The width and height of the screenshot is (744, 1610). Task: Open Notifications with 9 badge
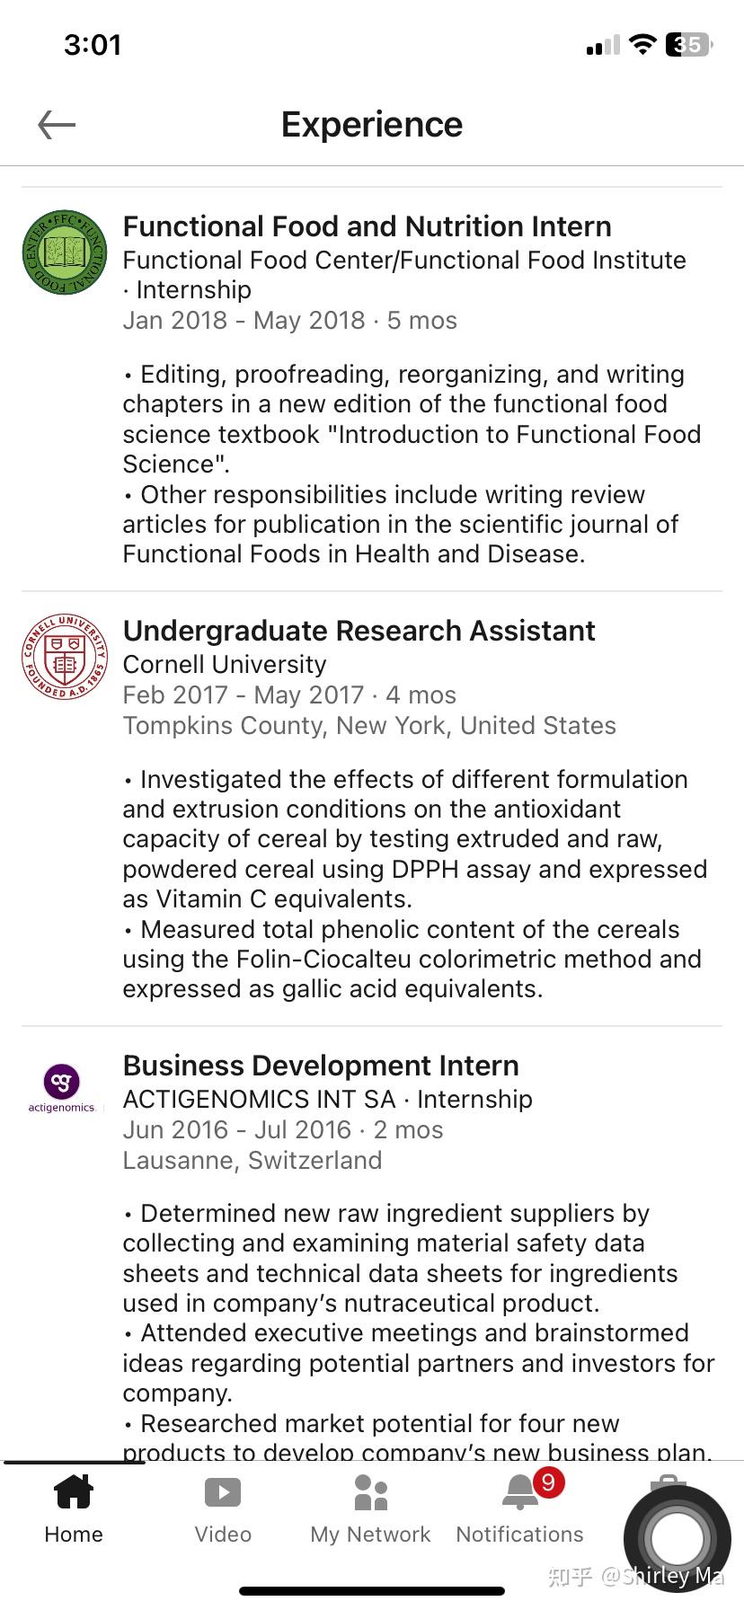coord(520,1509)
